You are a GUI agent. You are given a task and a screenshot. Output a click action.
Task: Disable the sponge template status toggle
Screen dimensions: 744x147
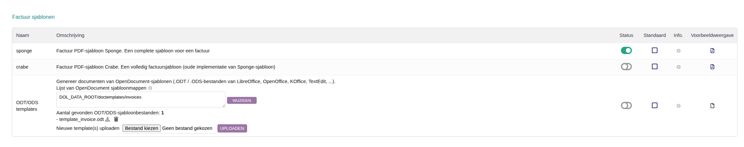coord(626,50)
